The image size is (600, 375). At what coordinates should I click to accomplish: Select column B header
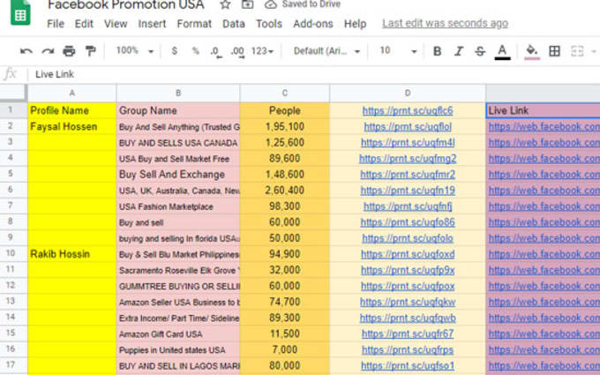pos(178,93)
